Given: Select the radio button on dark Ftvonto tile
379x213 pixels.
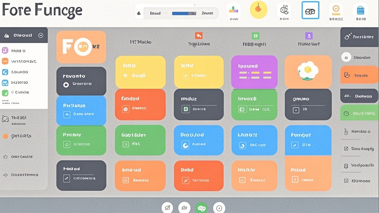Looking at the screenshot, I should coord(66,85).
